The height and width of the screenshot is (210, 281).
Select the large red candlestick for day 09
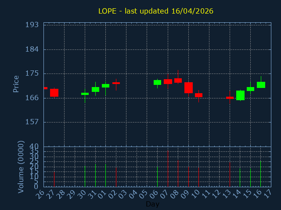click(x=188, y=87)
